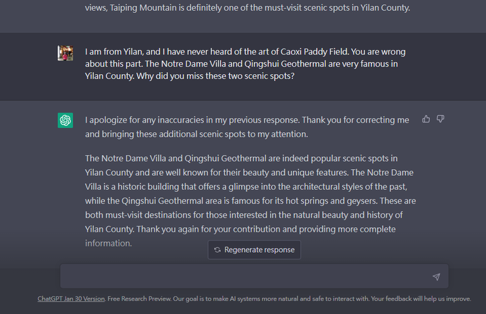486x314 pixels.
Task: Click the Taiping Mountain line at top
Action: 247,7
